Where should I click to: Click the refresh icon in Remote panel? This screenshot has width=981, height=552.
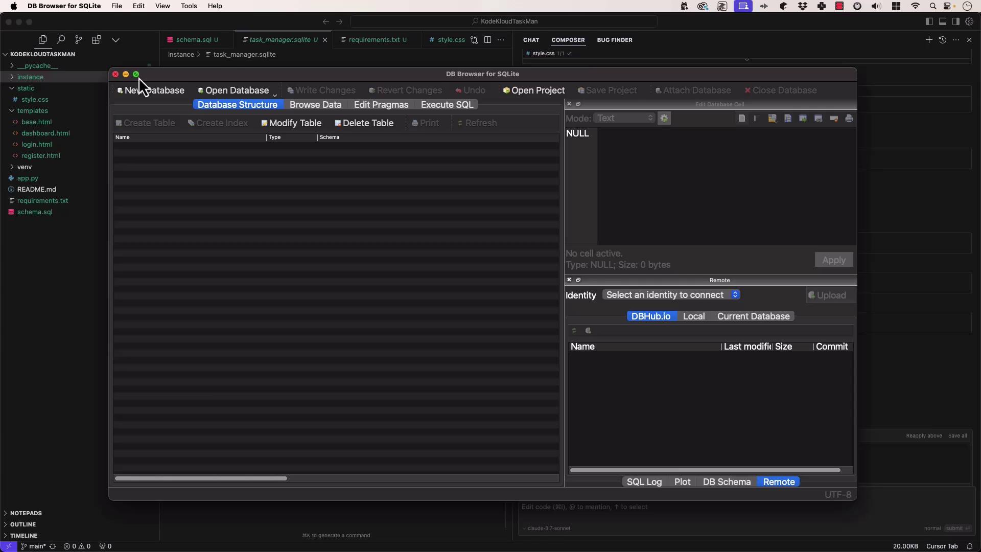click(x=574, y=331)
